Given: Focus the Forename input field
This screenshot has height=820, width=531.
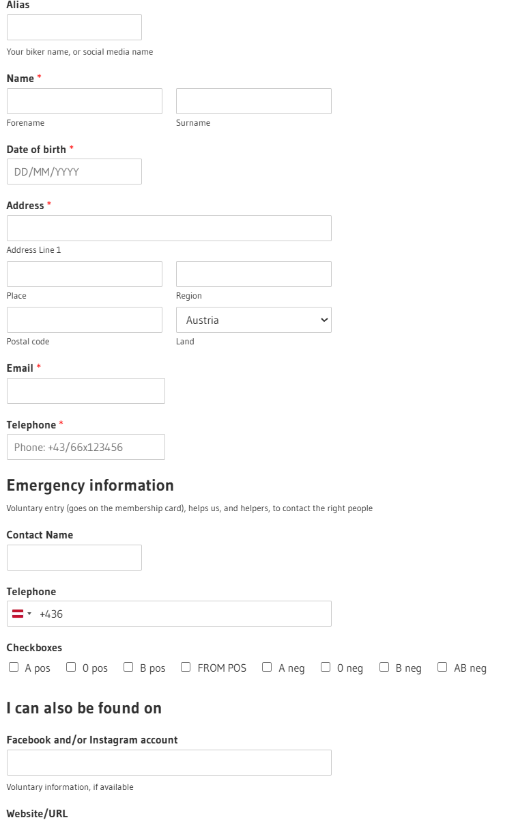Looking at the screenshot, I should click(x=84, y=101).
